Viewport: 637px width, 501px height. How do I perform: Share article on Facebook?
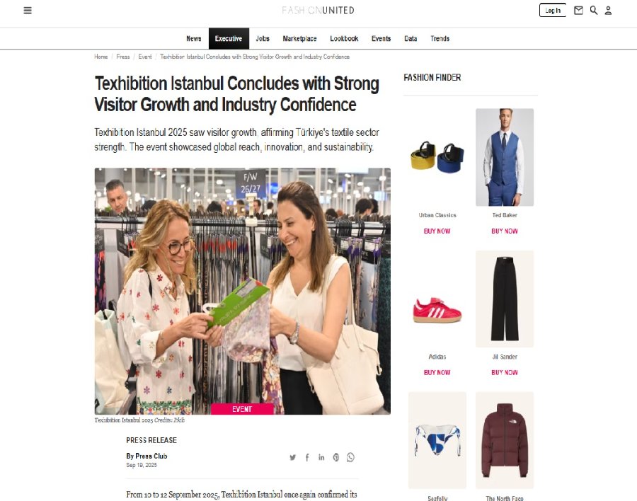click(x=307, y=458)
